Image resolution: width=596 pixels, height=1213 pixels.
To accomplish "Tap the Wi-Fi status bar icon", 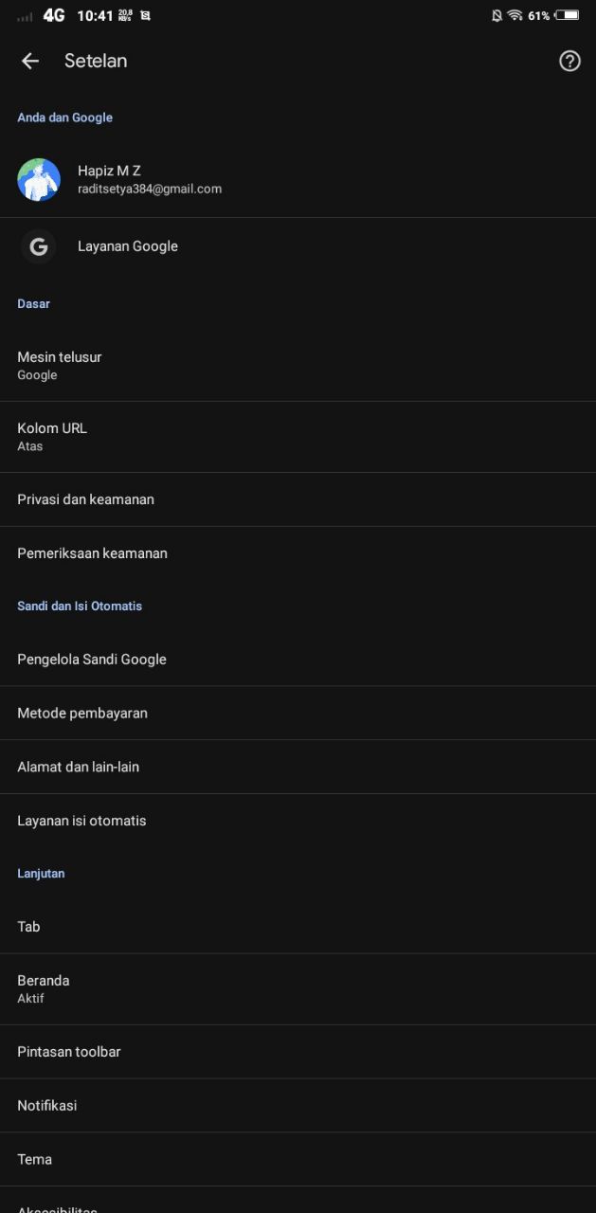I will 515,16.
